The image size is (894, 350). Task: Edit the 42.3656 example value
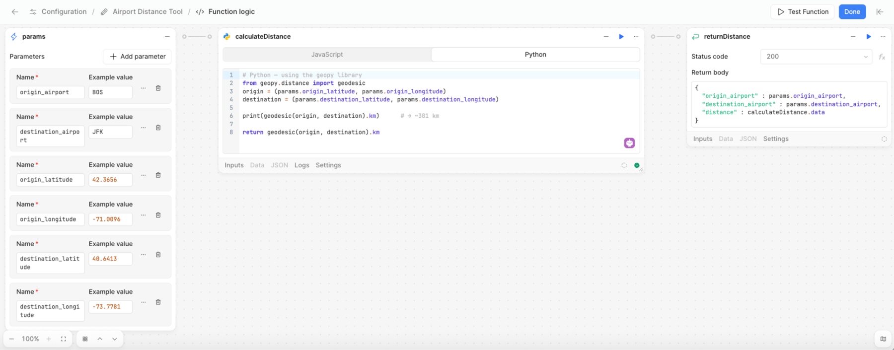(110, 180)
